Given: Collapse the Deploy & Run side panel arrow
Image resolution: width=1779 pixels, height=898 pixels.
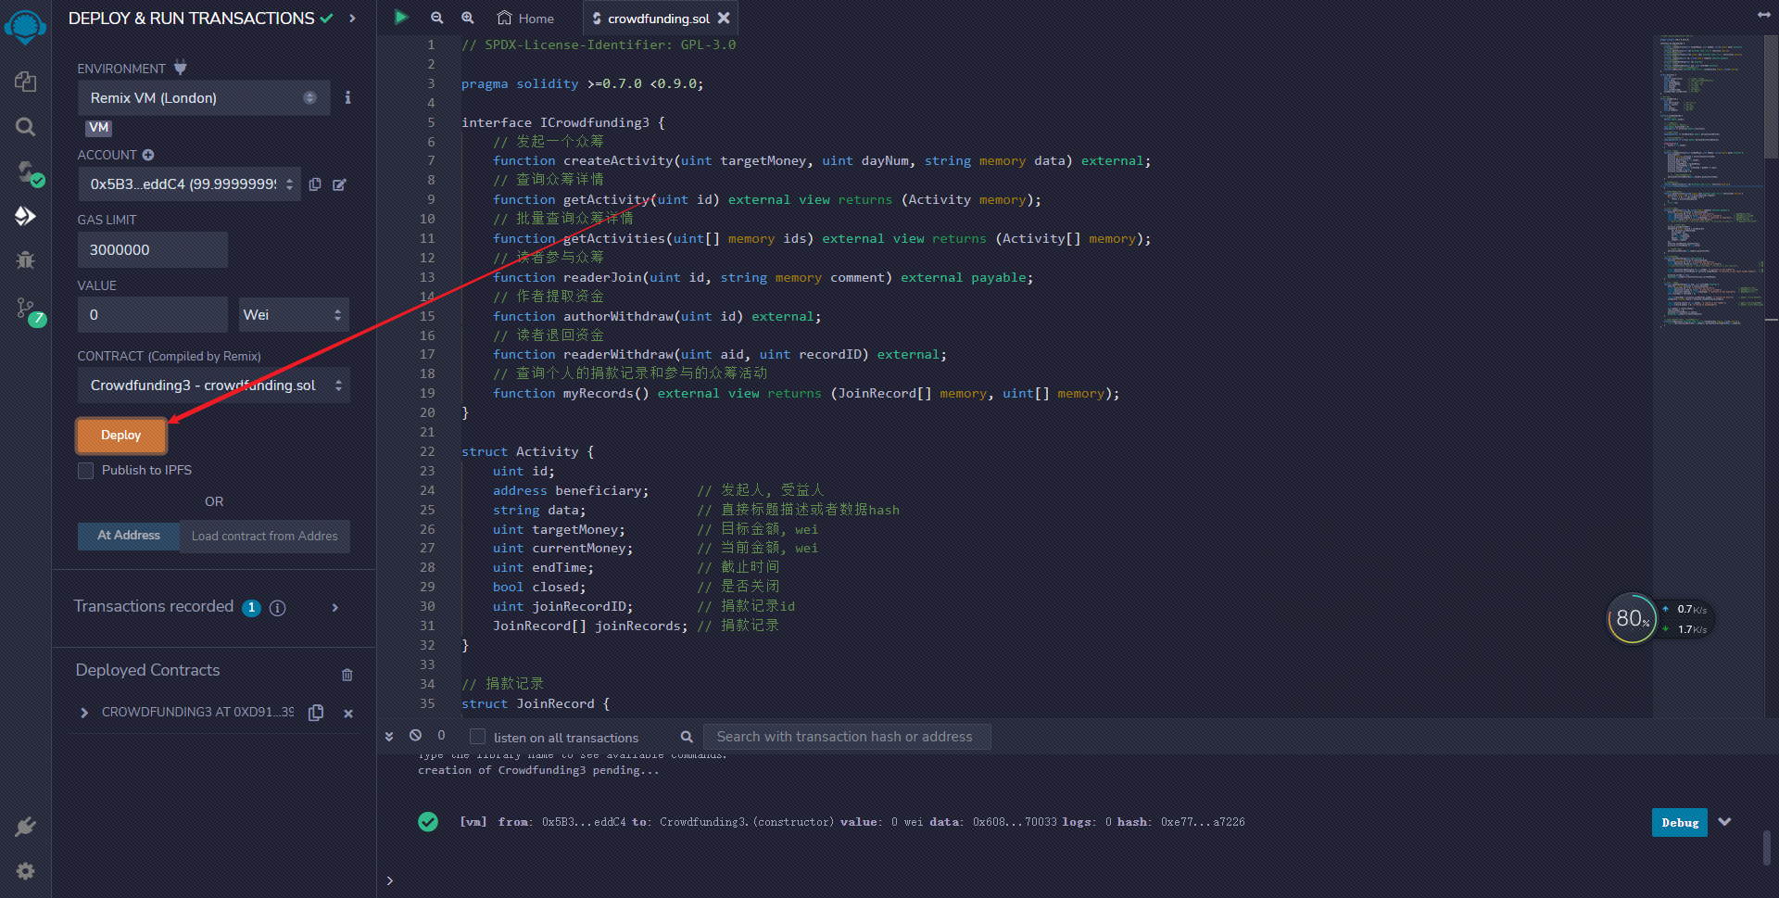Looking at the screenshot, I should click(352, 18).
